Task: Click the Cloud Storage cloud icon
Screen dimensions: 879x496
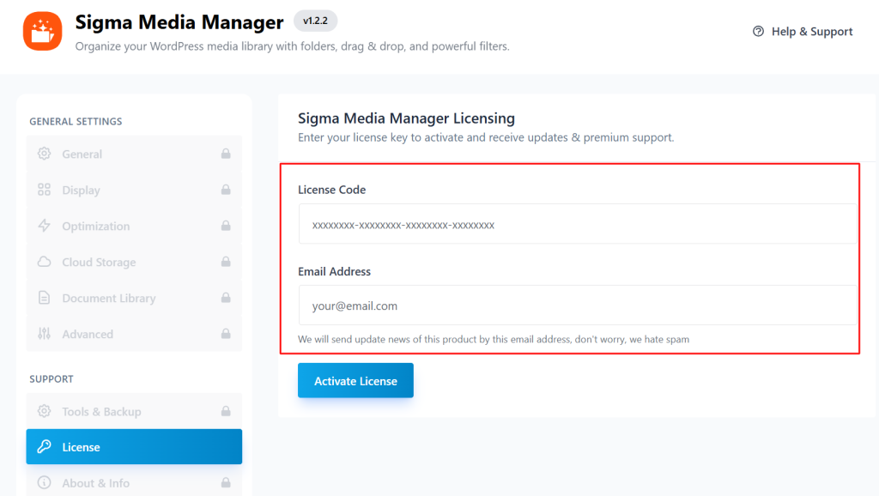Action: (45, 262)
